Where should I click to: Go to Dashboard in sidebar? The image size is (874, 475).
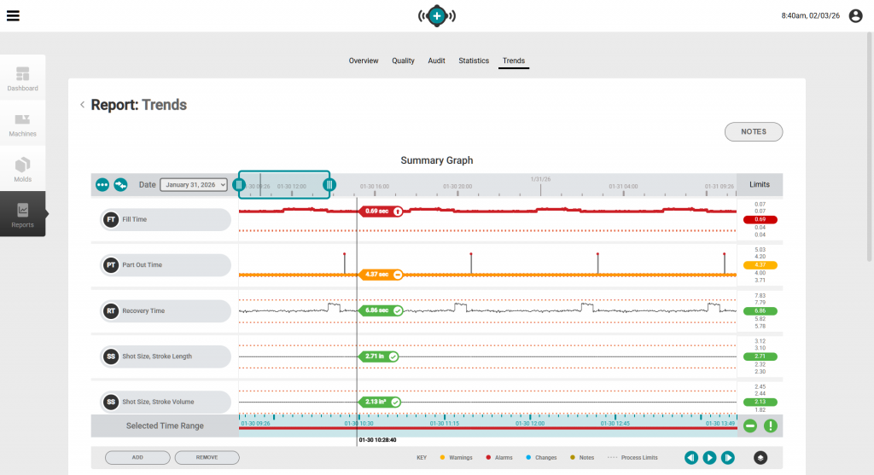point(23,78)
